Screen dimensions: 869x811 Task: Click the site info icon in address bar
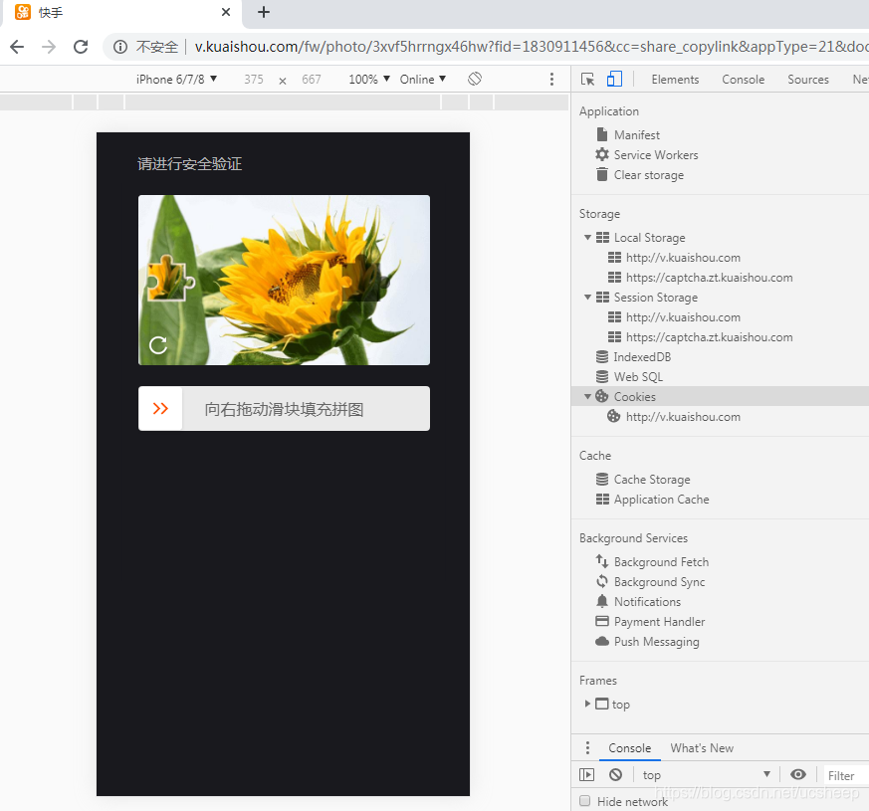pos(120,47)
